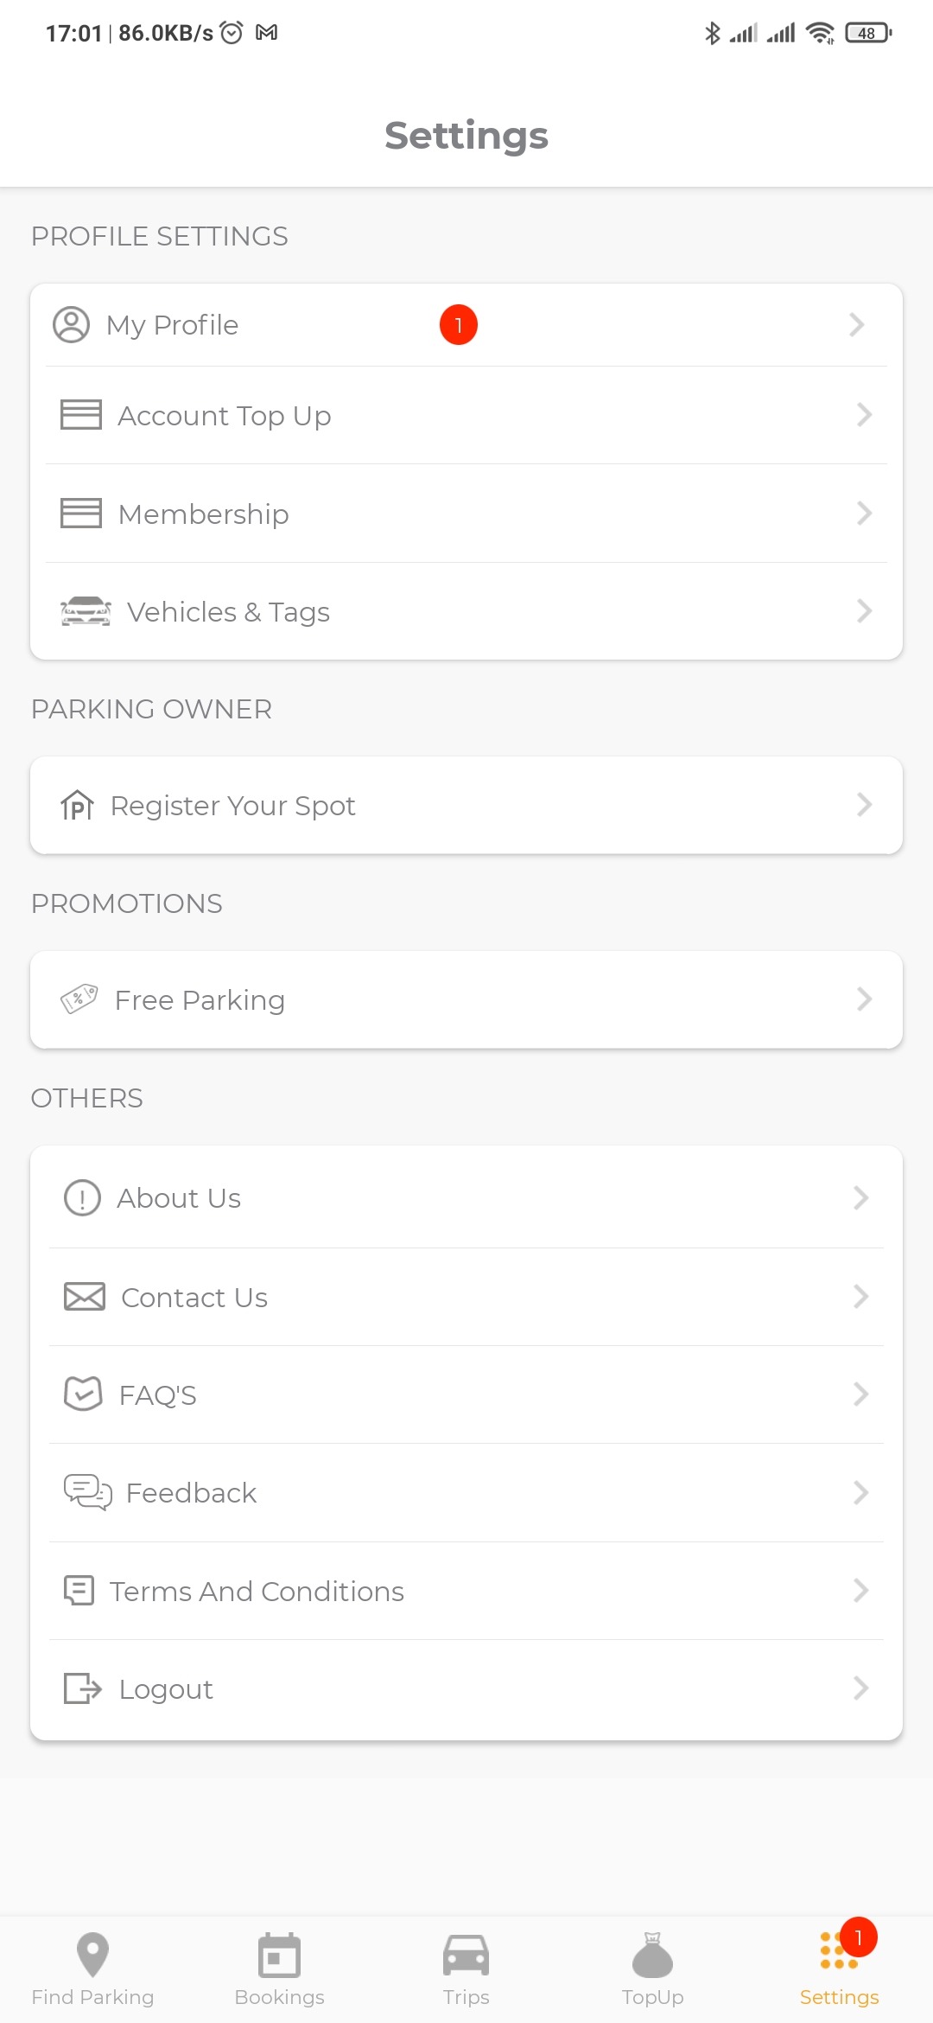933x2023 pixels.
Task: Tap the Account Top Up card icon
Action: (81, 415)
